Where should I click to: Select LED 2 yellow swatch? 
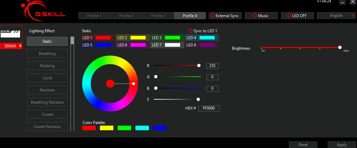coord(138,38)
